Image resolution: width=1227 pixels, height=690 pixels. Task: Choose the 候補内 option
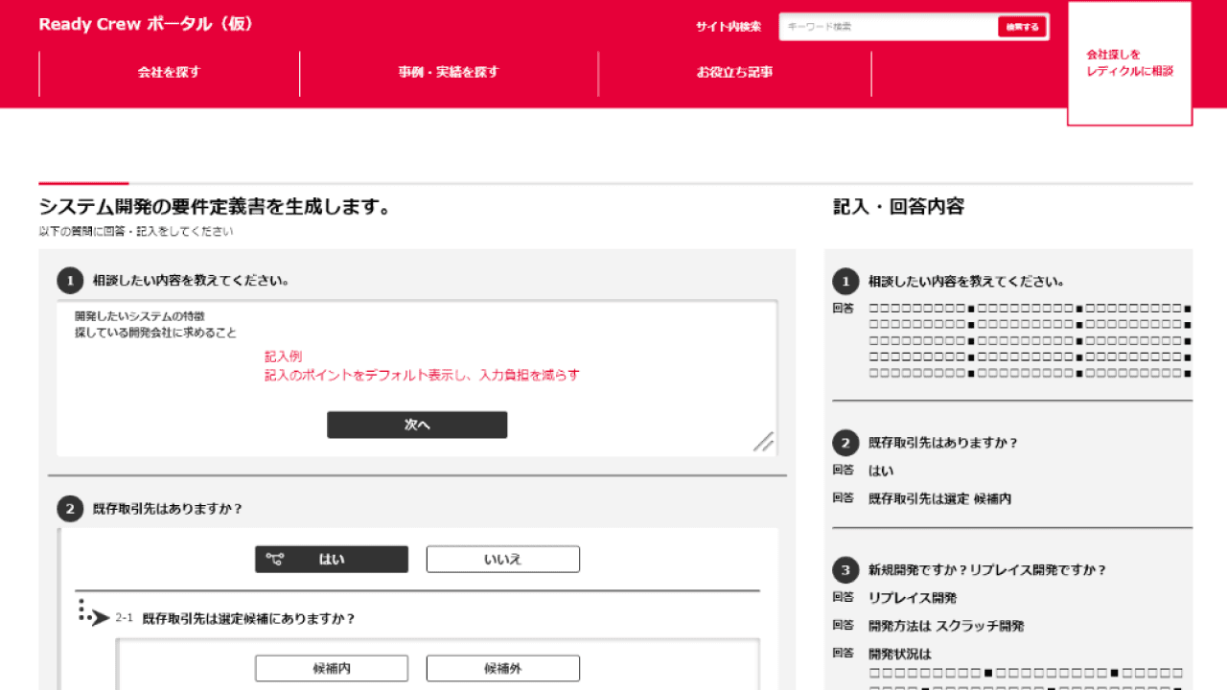click(x=332, y=668)
